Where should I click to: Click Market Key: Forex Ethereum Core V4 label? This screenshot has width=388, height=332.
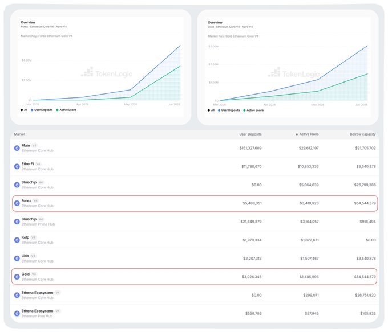coord(47,36)
